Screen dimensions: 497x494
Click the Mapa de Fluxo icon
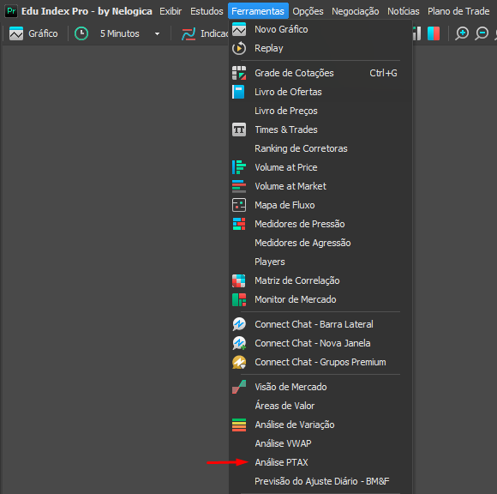(x=239, y=205)
